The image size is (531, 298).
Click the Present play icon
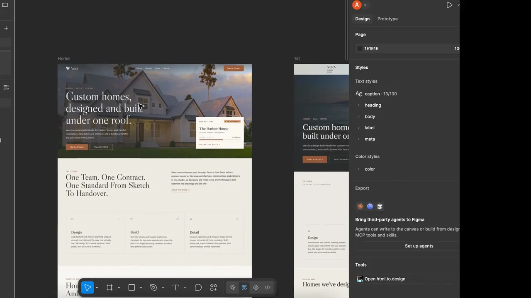tap(449, 5)
